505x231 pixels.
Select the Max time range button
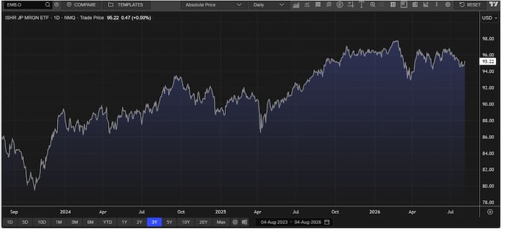221,222
